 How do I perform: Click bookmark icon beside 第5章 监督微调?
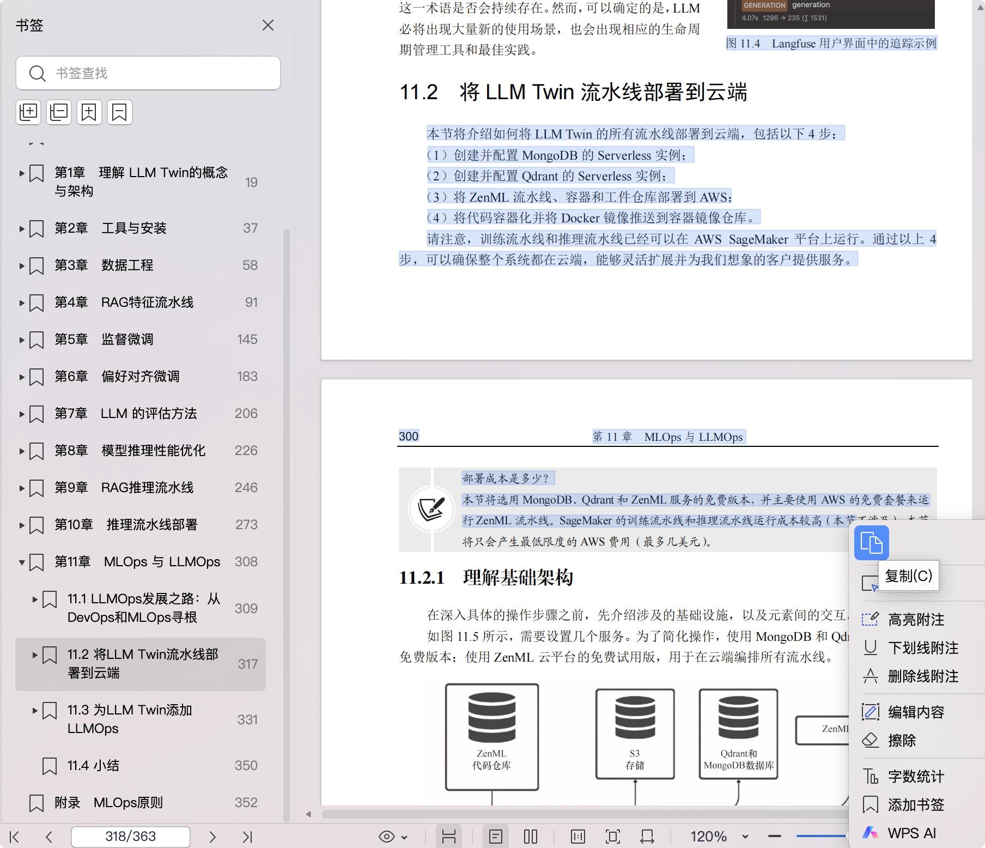tap(37, 340)
